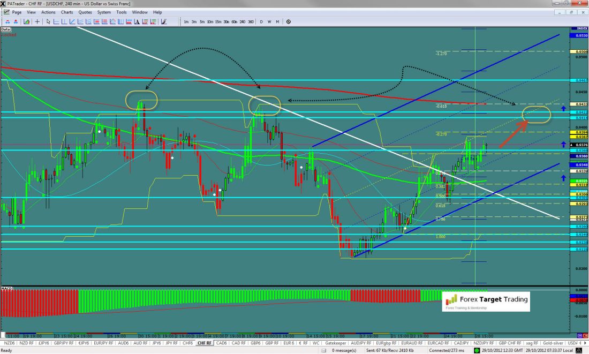
Task: Click the MACD histogram panel
Action: click(214, 303)
